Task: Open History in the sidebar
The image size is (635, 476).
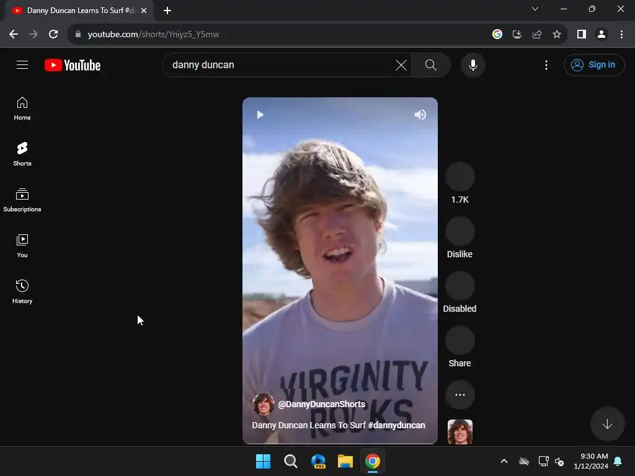Action: (x=22, y=291)
